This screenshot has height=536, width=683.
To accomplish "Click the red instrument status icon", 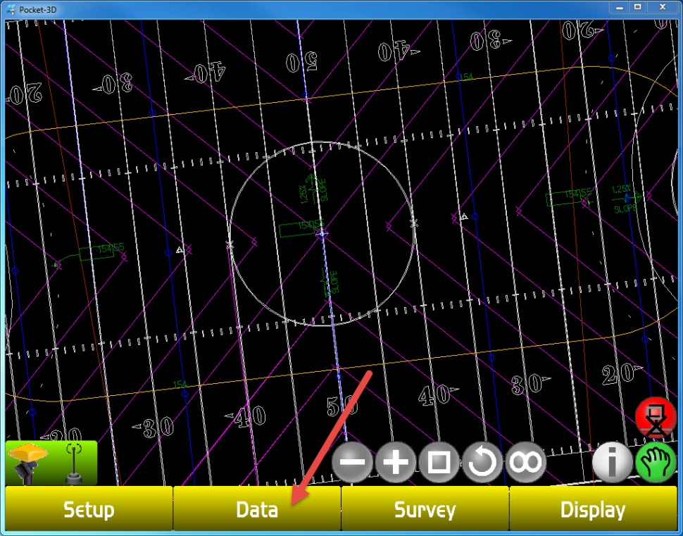I will pyautogui.click(x=656, y=417).
